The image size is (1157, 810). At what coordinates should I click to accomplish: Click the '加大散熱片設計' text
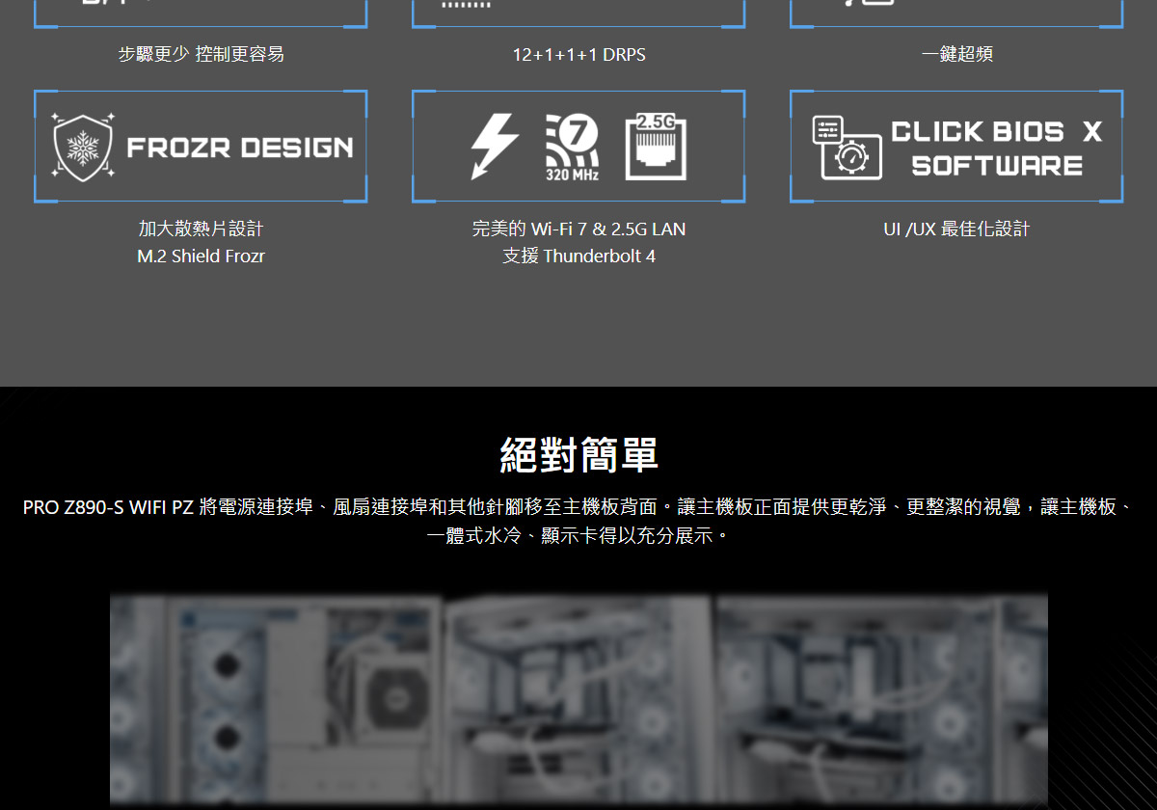click(x=201, y=229)
